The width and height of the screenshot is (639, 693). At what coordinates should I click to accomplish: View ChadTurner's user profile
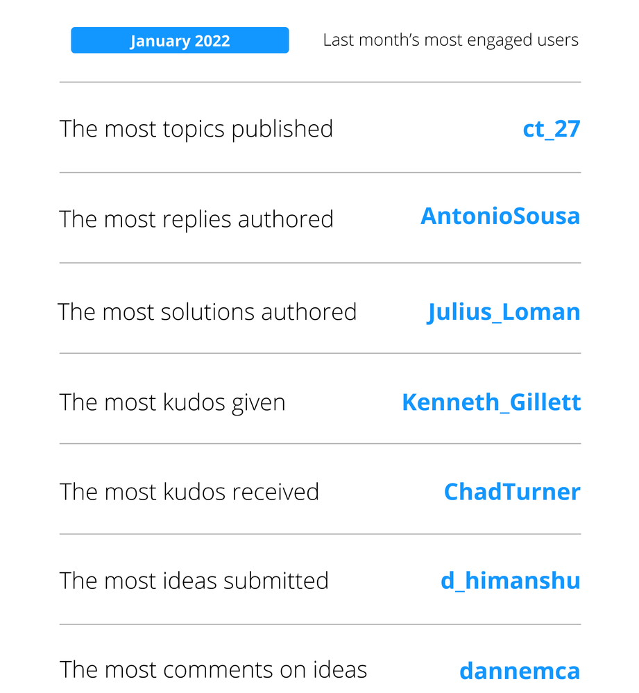511,492
